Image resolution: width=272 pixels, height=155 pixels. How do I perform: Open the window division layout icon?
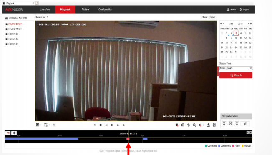point(38,125)
